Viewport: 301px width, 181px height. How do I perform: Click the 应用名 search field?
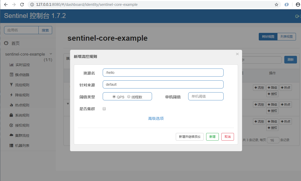pos(21,30)
